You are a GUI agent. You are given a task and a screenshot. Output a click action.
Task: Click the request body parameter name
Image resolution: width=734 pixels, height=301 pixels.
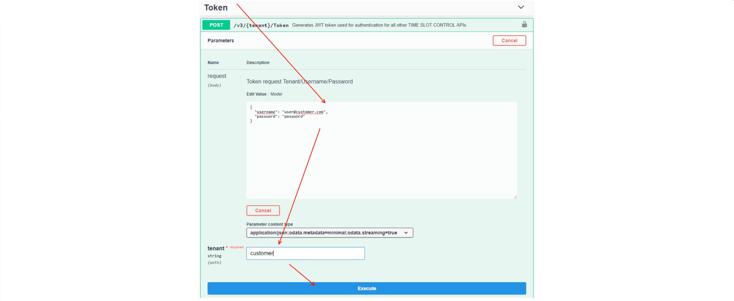[217, 76]
